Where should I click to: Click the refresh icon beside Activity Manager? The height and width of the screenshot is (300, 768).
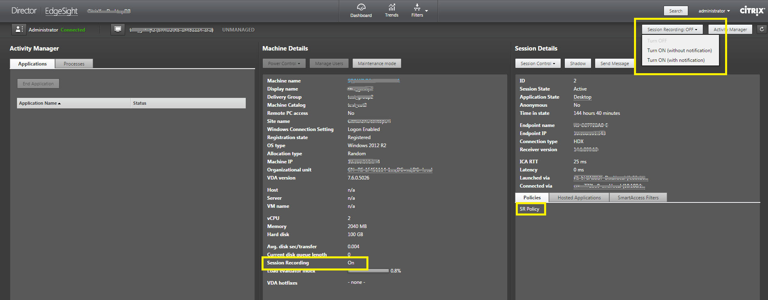tap(762, 29)
